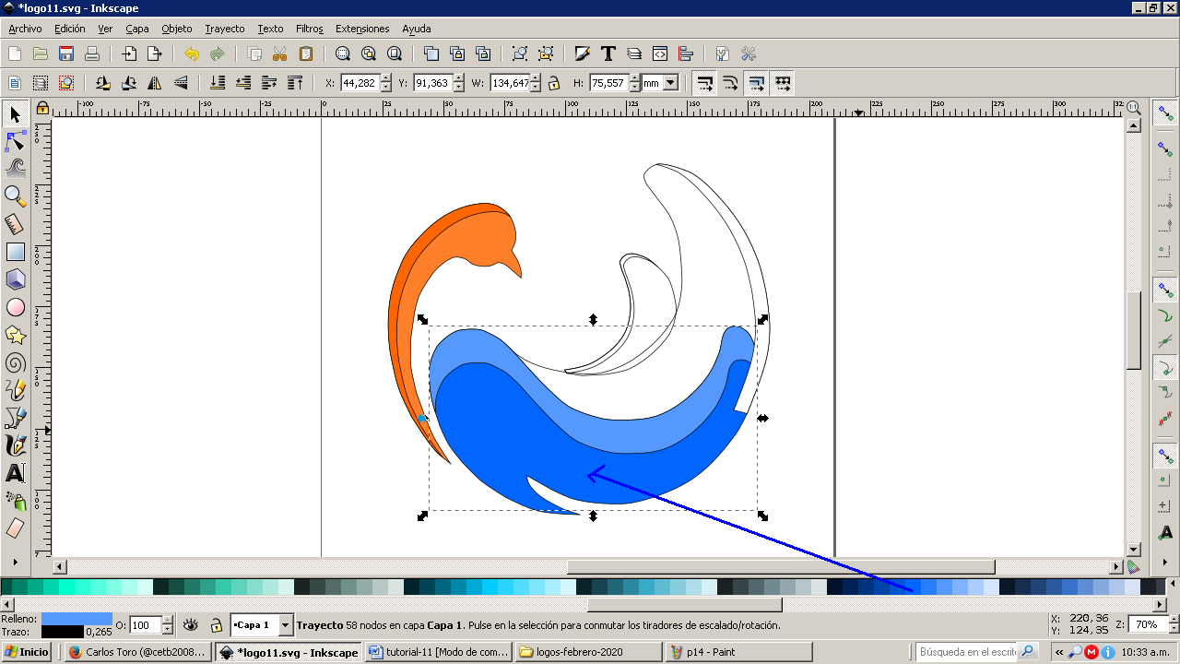1180x664 pixels.
Task: Select the Ellipse circle tool
Action: pos(15,307)
